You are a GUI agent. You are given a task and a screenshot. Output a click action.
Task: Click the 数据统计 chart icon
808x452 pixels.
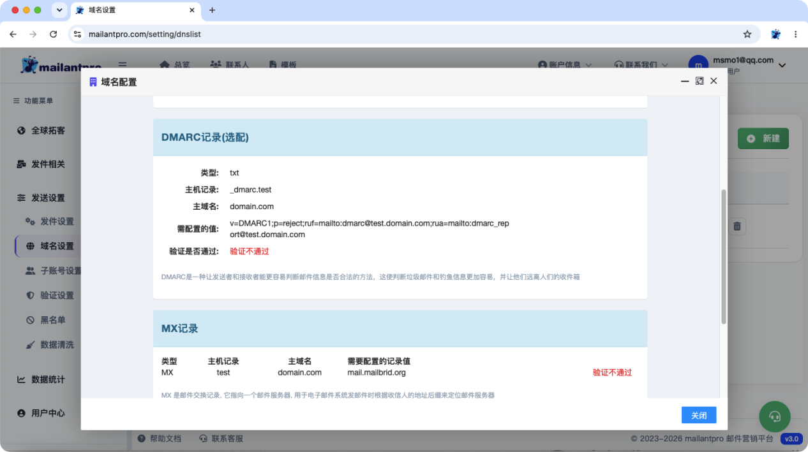coord(21,380)
